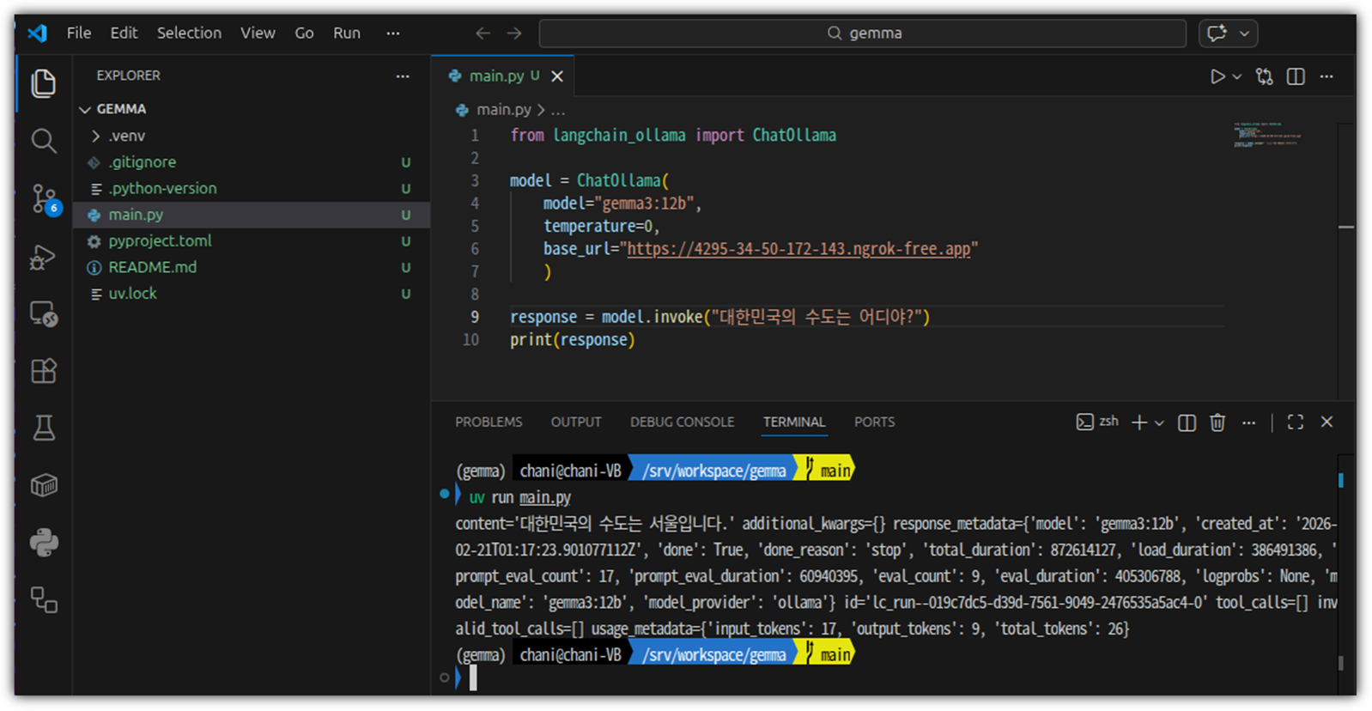Maximize the panel size

pyautogui.click(x=1296, y=422)
